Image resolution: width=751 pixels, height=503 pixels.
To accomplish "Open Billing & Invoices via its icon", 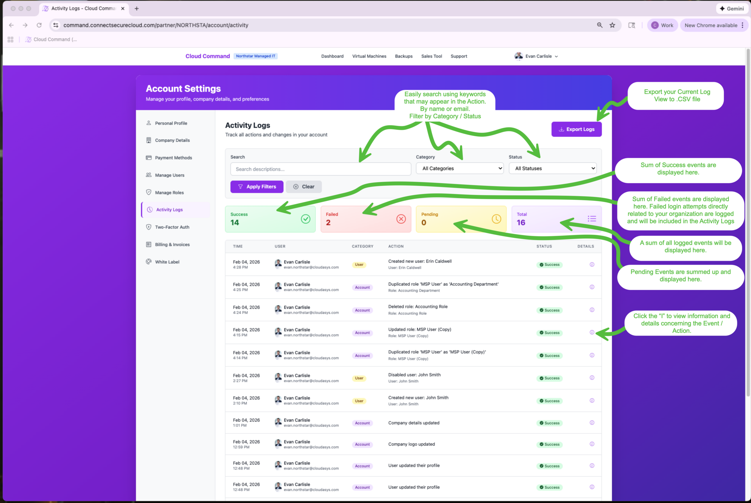I will (x=149, y=244).
